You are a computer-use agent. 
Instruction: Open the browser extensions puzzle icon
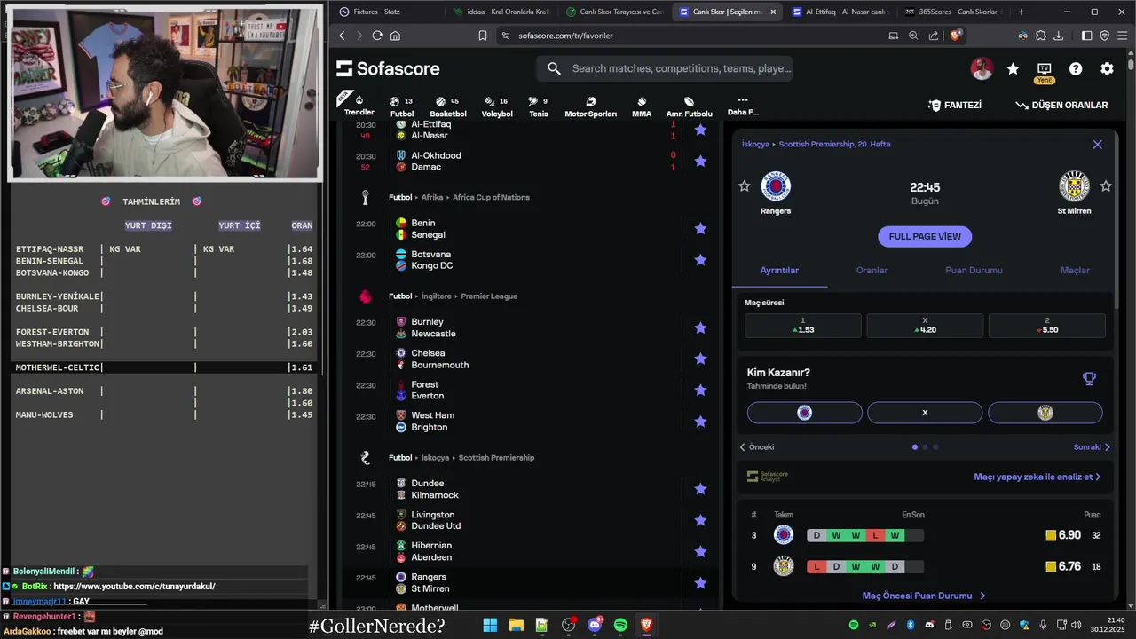pyautogui.click(x=1040, y=35)
